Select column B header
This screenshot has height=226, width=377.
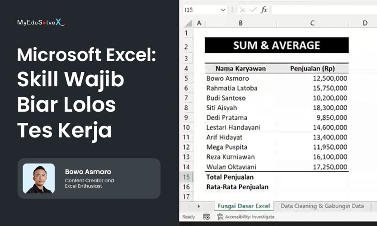tap(240, 23)
